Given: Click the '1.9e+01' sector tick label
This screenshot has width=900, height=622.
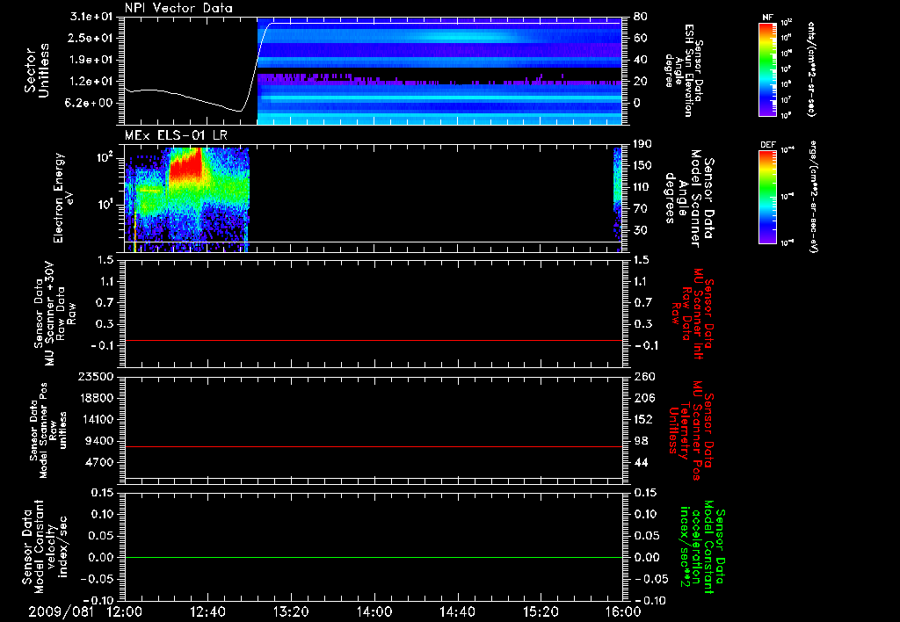Looking at the screenshot, I should tap(92, 60).
